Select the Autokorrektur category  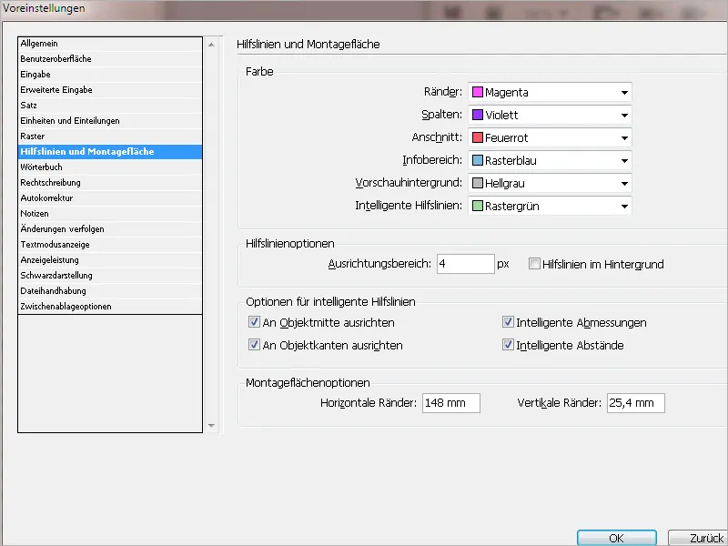[x=110, y=198]
